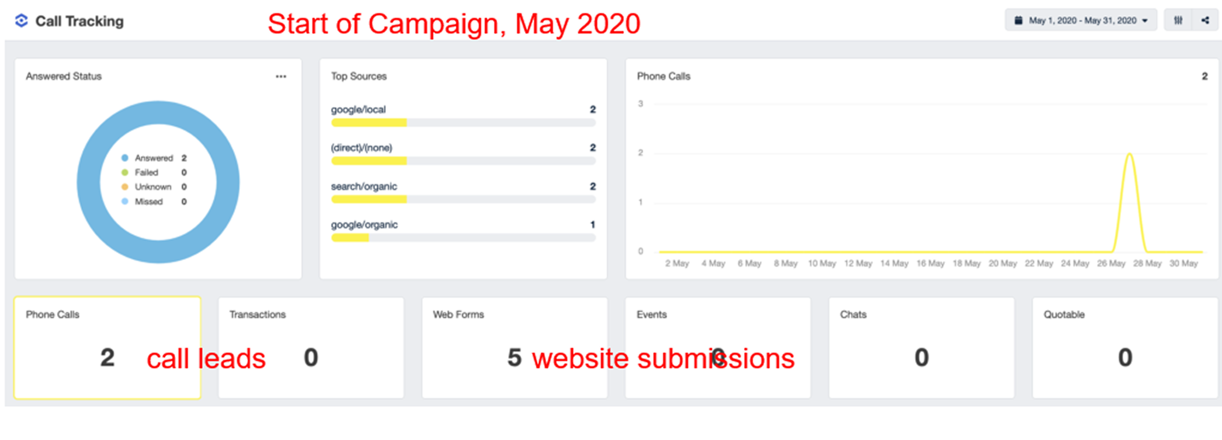
Task: Click the calendar icon in date picker
Action: click(1018, 20)
